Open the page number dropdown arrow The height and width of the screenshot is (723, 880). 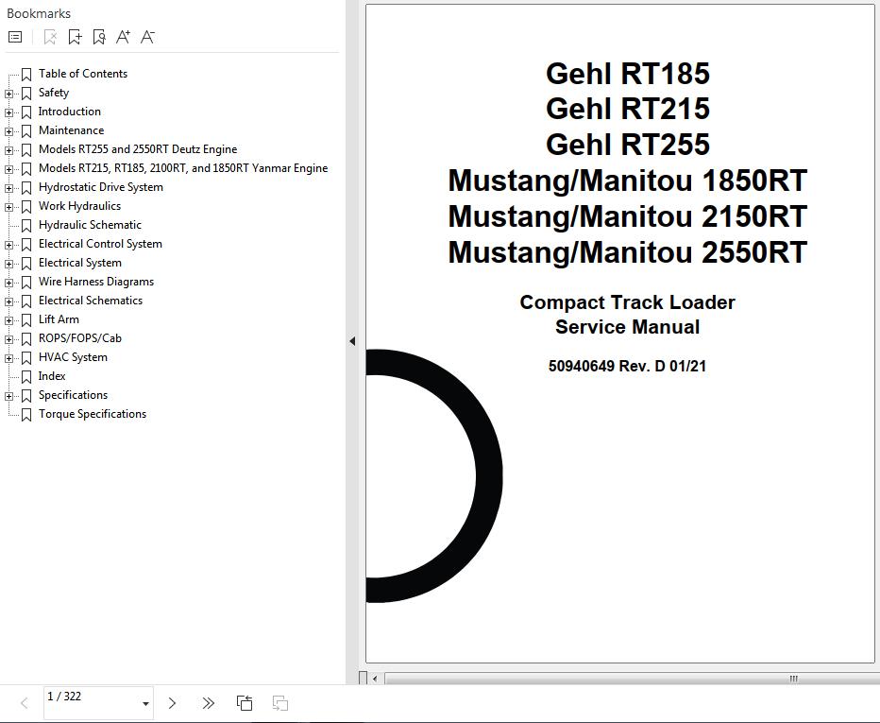tap(145, 703)
